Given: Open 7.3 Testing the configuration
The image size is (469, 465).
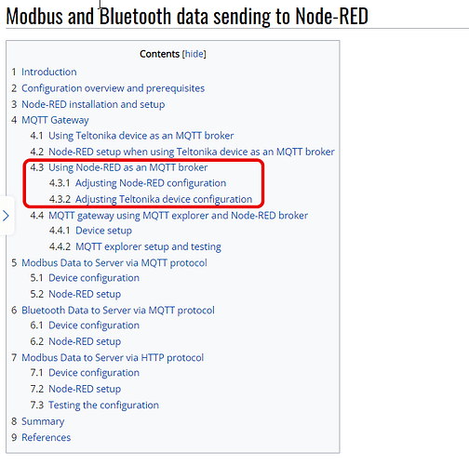Looking at the screenshot, I should pos(103,405).
